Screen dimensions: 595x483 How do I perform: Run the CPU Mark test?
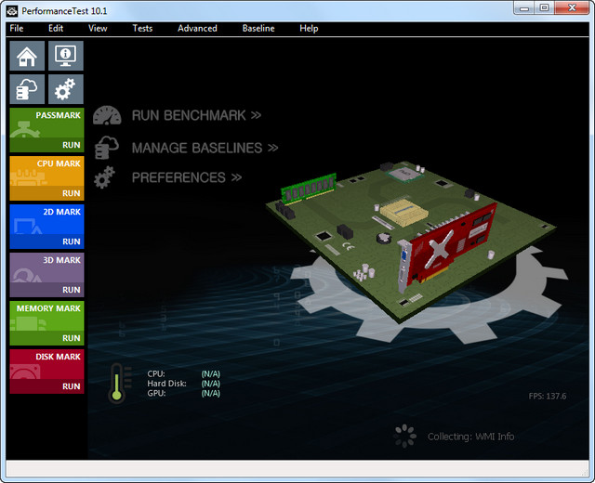point(71,193)
